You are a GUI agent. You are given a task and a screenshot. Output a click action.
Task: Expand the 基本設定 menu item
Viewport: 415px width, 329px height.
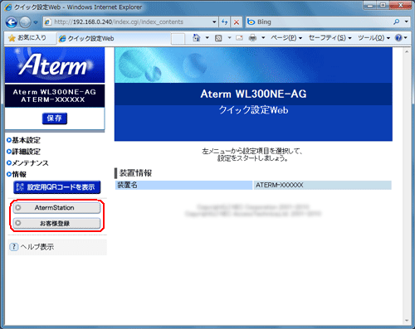tap(23, 140)
